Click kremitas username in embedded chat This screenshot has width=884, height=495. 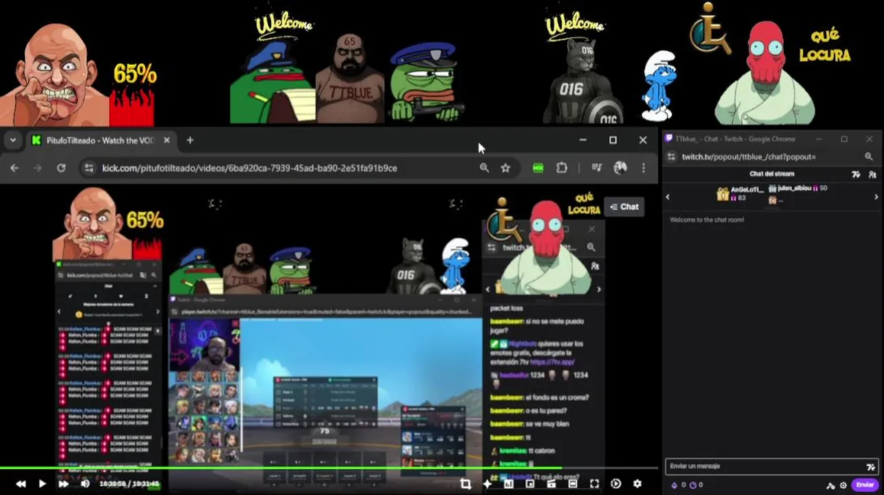[x=514, y=451]
